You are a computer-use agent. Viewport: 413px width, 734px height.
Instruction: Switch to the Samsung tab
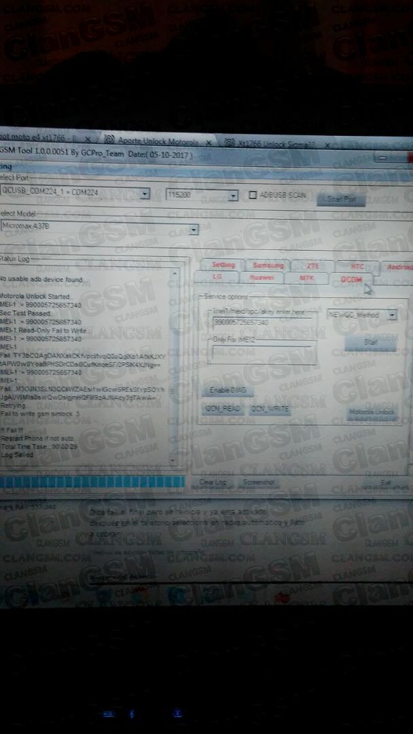coord(268,266)
